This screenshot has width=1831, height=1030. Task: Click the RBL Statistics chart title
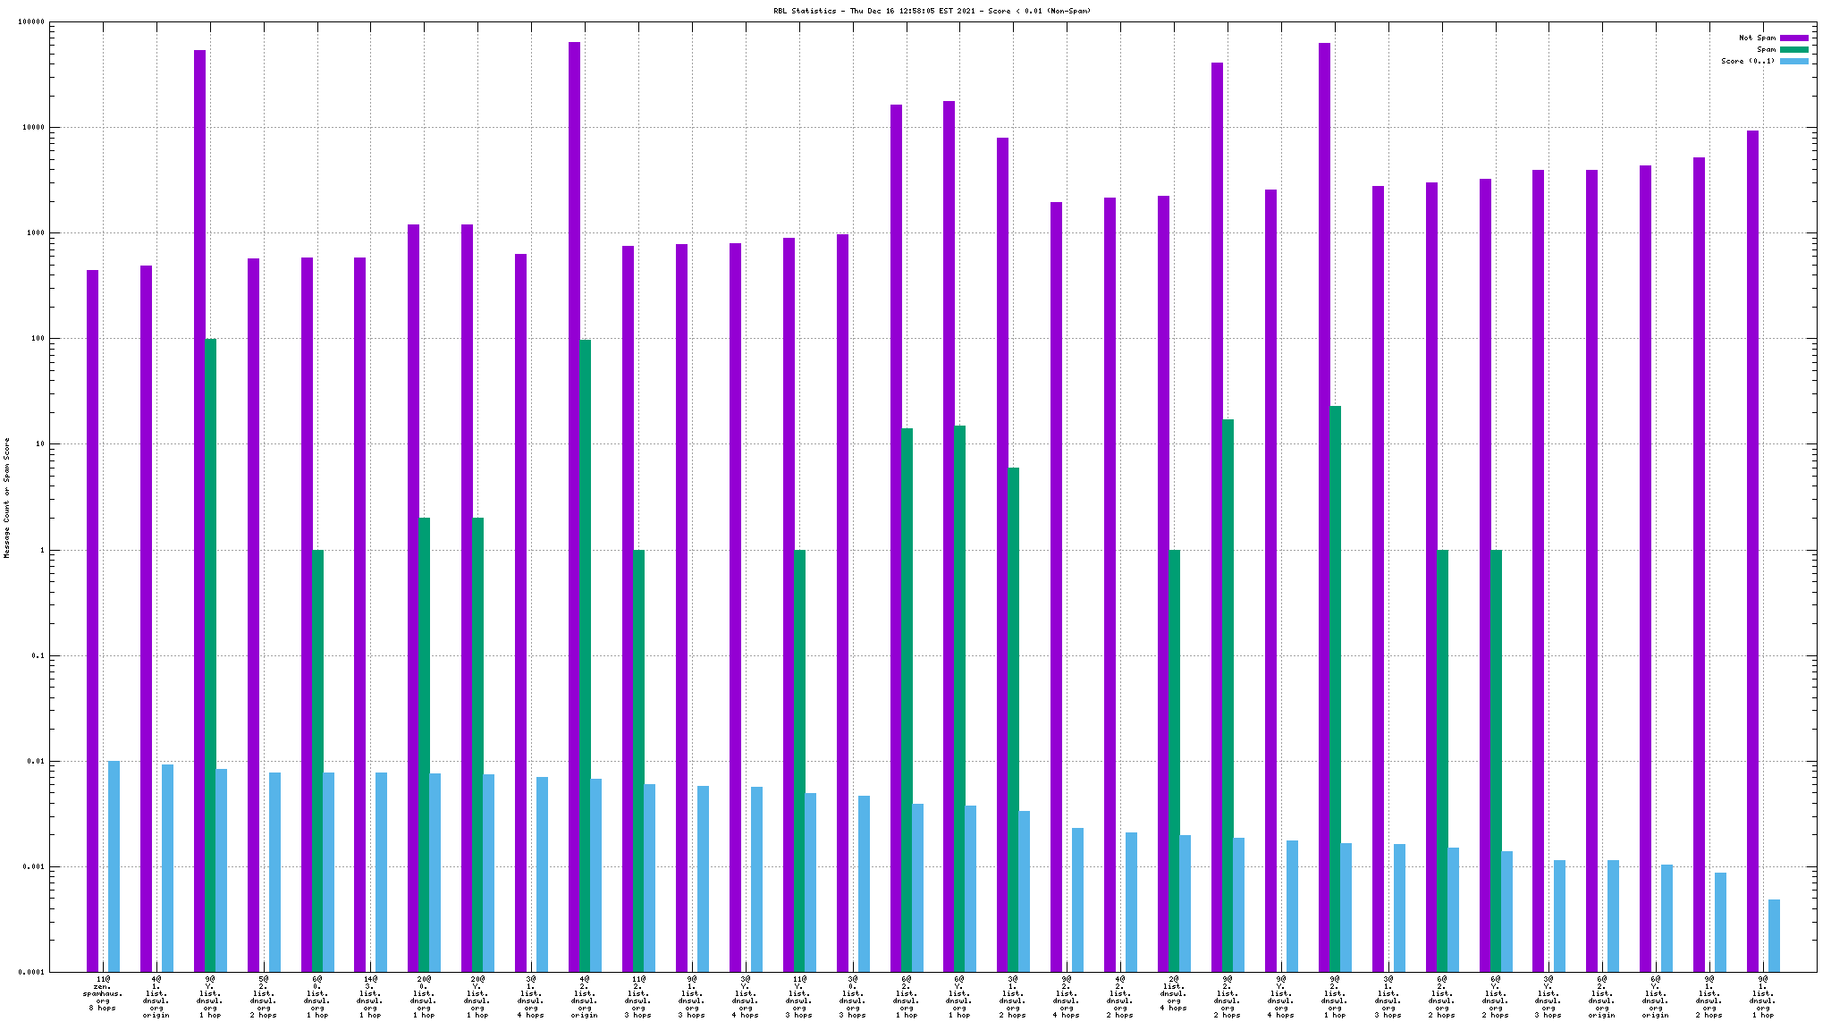(932, 11)
